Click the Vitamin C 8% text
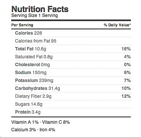This screenshot has width=141, height=138. 56,122
